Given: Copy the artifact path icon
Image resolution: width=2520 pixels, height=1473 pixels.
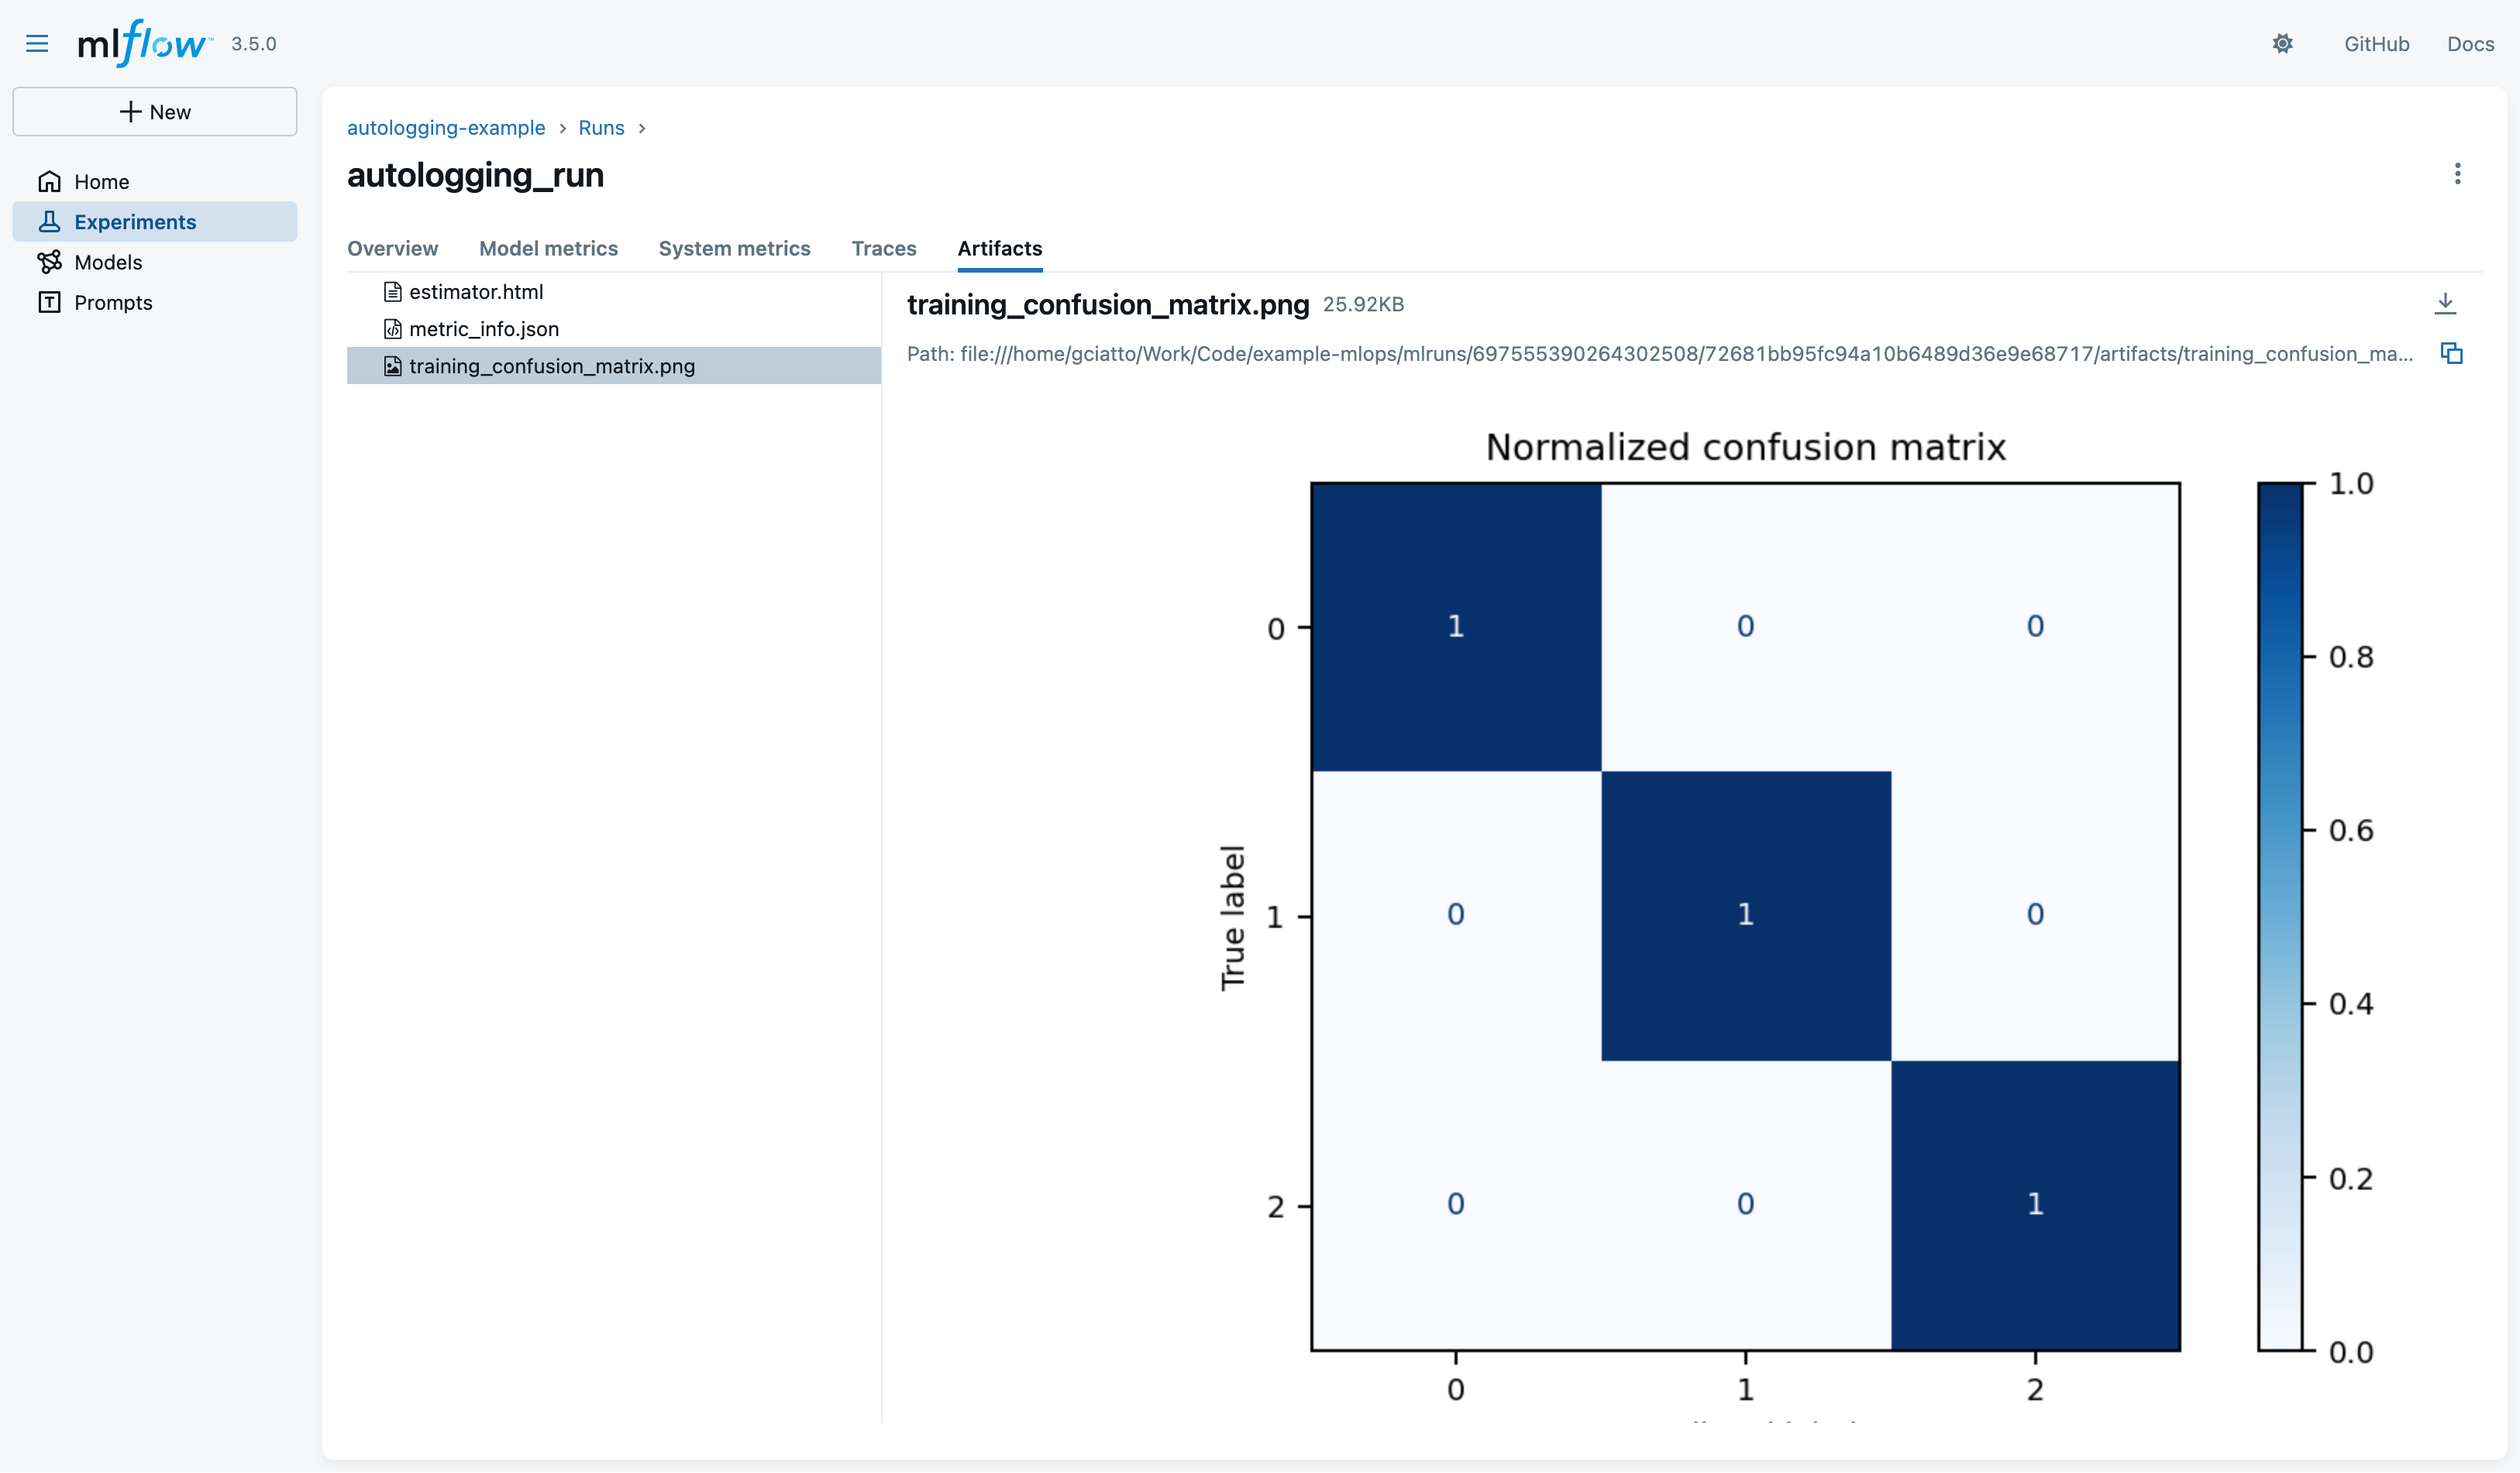Looking at the screenshot, I should tap(2451, 352).
